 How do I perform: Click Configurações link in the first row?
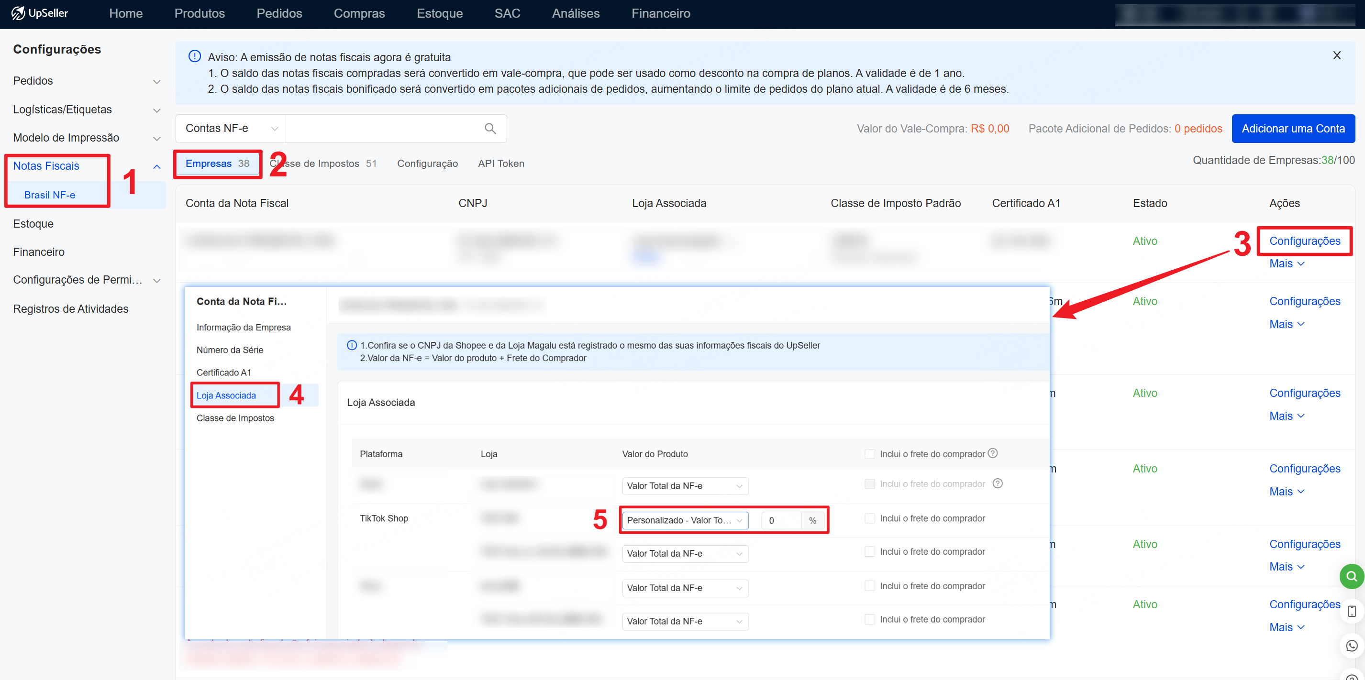click(1304, 241)
